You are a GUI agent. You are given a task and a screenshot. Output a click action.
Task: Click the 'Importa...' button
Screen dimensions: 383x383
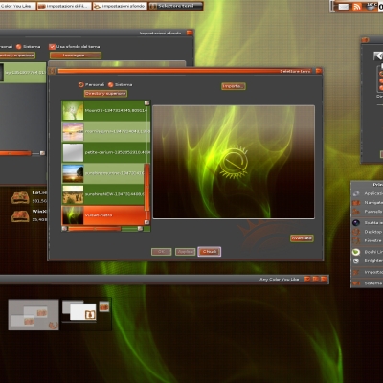(x=234, y=86)
